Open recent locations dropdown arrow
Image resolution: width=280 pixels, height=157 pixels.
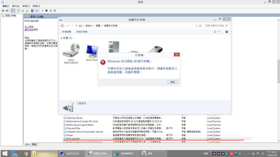72,26
